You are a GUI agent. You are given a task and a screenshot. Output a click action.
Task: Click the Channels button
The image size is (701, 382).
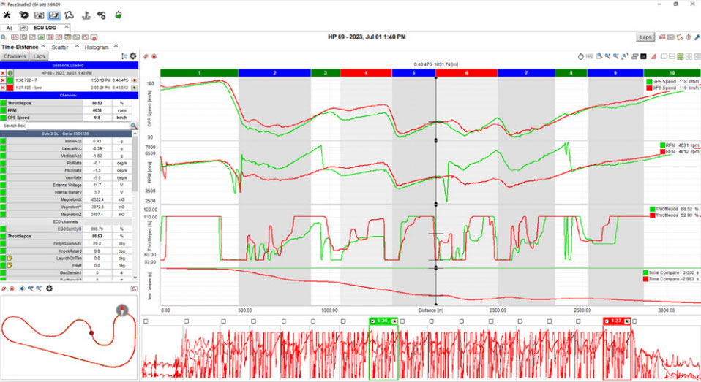pos(14,56)
